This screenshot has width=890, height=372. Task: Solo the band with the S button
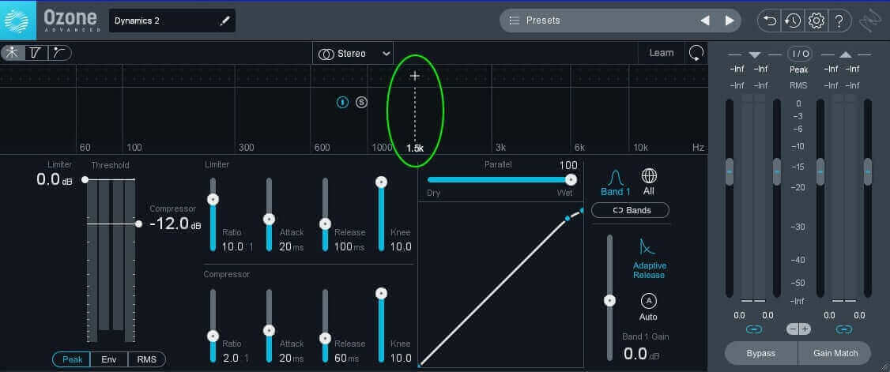[361, 103]
